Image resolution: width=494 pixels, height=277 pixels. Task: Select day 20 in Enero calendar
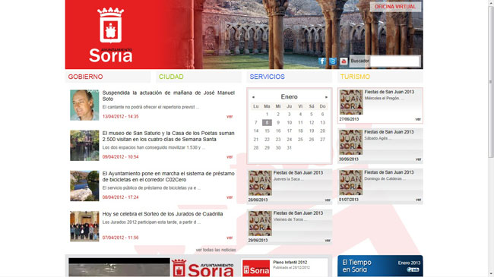pyautogui.click(x=322, y=131)
